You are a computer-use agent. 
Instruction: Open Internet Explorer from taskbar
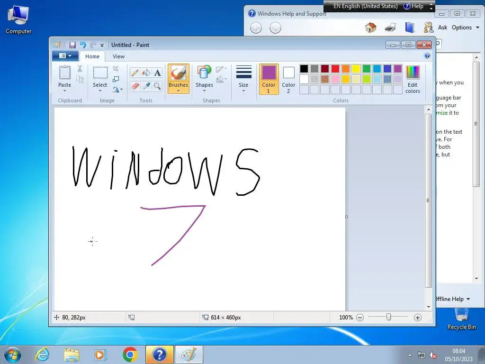[x=42, y=355]
